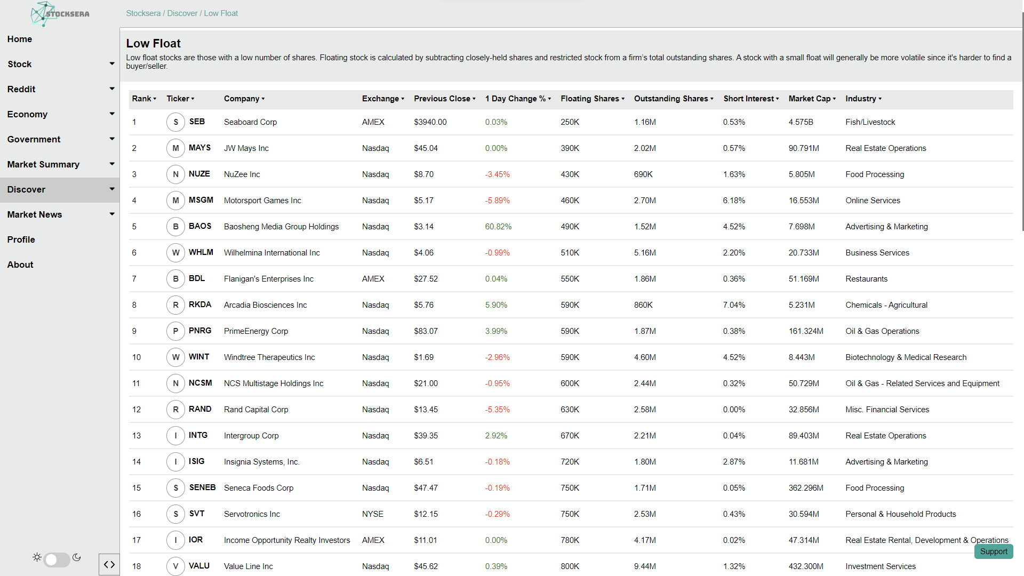
Task: Go to the Home page
Action: pyautogui.click(x=20, y=39)
